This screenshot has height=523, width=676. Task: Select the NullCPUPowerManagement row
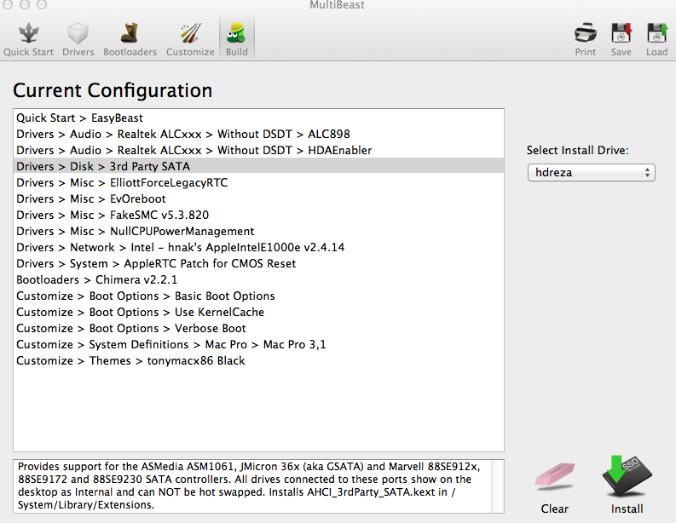pyautogui.click(x=258, y=232)
